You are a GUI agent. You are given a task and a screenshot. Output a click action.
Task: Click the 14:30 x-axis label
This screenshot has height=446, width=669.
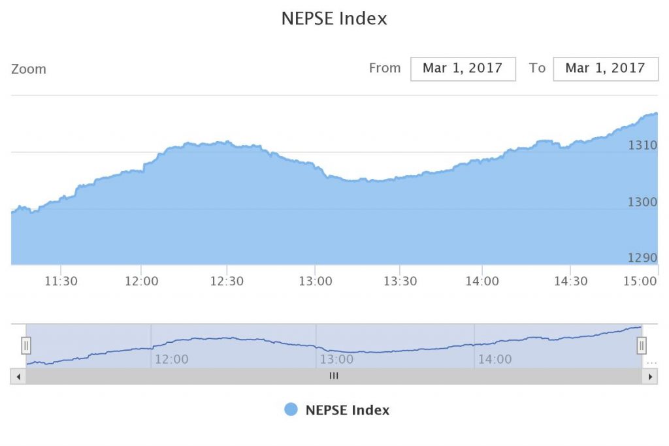point(570,281)
